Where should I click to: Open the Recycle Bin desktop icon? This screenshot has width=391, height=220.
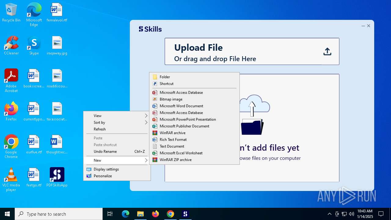click(11, 12)
